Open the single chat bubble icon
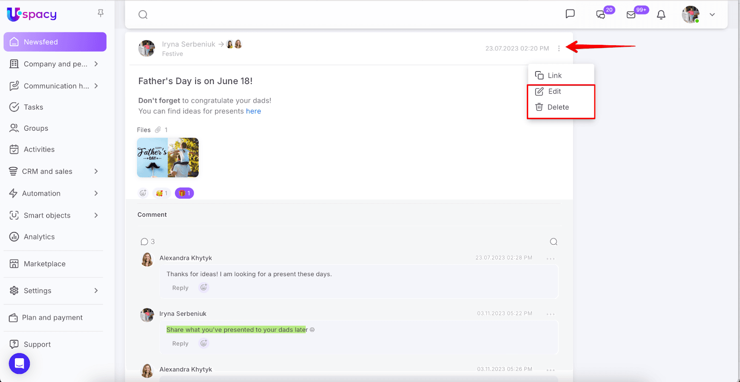Image resolution: width=740 pixels, height=382 pixels. (x=570, y=14)
